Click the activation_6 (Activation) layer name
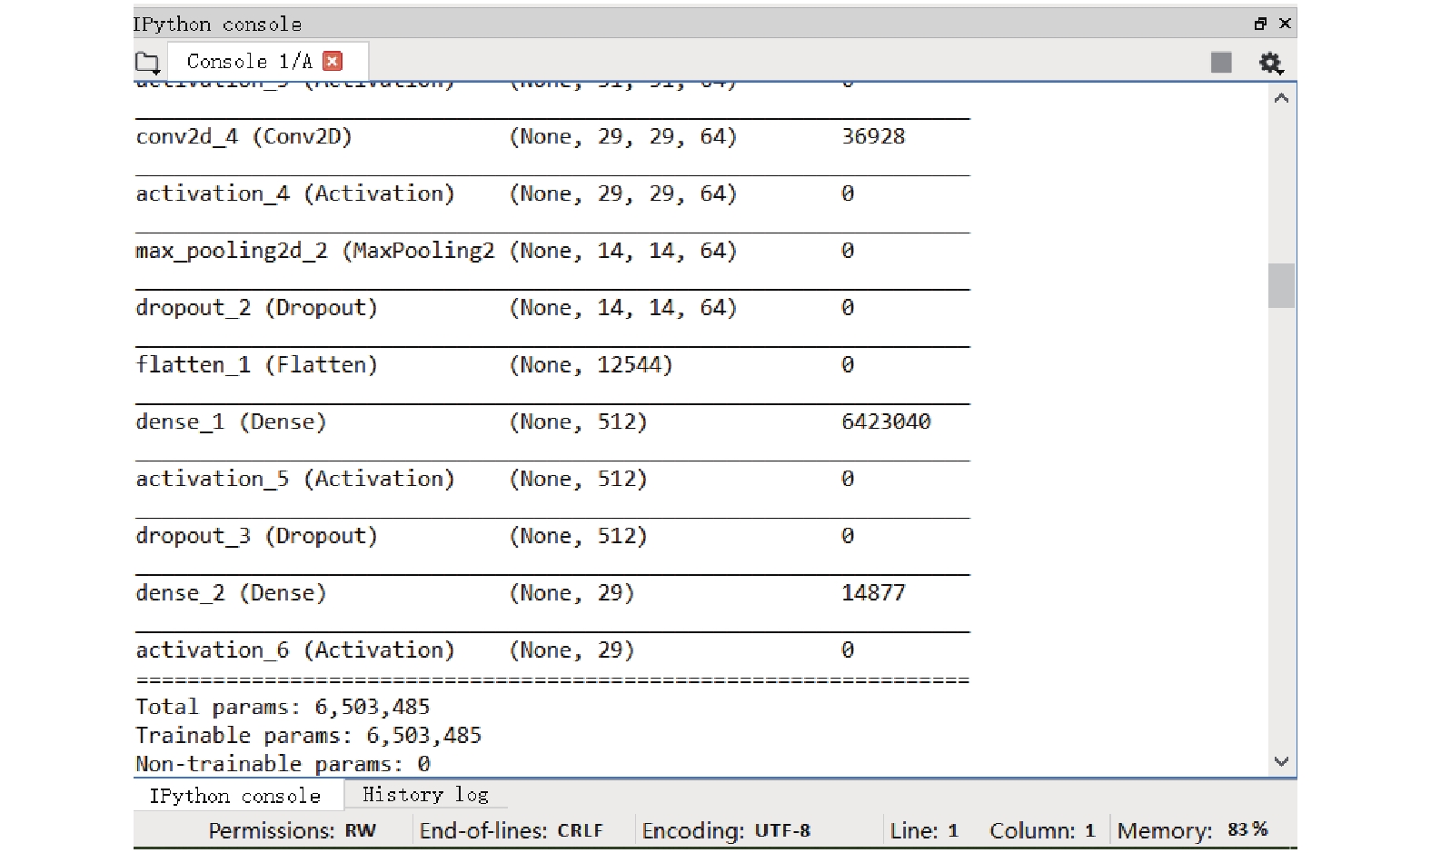This screenshot has width=1431, height=853. (295, 650)
